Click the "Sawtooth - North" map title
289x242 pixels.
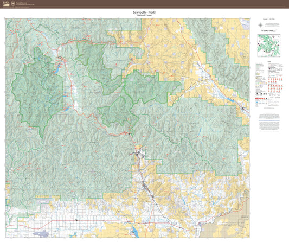pyautogui.click(x=144, y=12)
